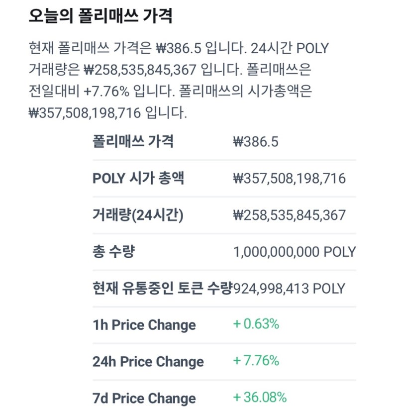Select the 7d Price Change label
The image size is (398, 412).
pyautogui.click(x=144, y=399)
